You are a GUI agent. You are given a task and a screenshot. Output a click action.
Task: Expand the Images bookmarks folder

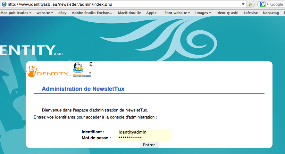(203, 13)
